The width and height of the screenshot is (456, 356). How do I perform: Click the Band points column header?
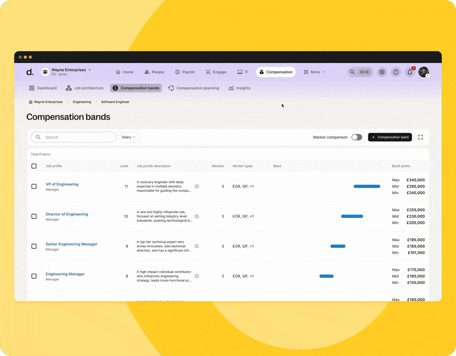pos(401,166)
